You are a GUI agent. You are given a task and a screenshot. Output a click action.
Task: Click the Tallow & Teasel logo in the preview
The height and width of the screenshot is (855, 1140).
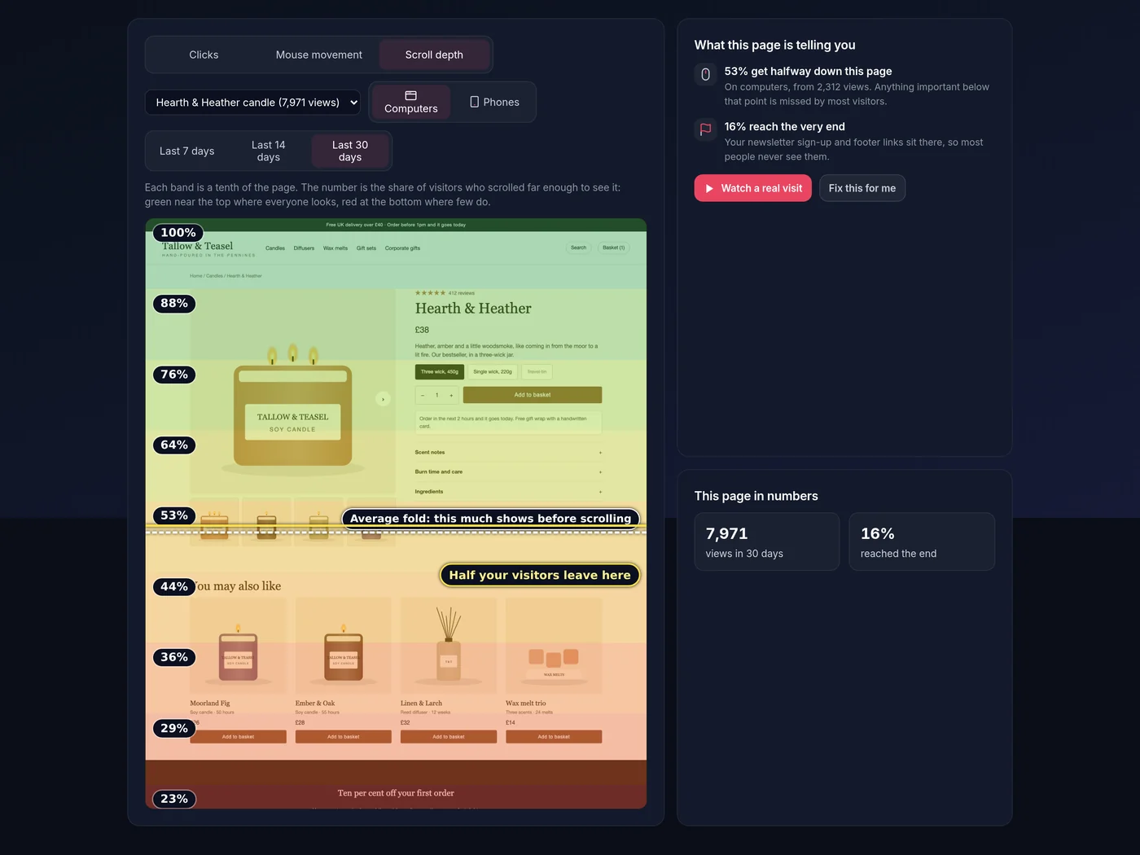(x=209, y=248)
